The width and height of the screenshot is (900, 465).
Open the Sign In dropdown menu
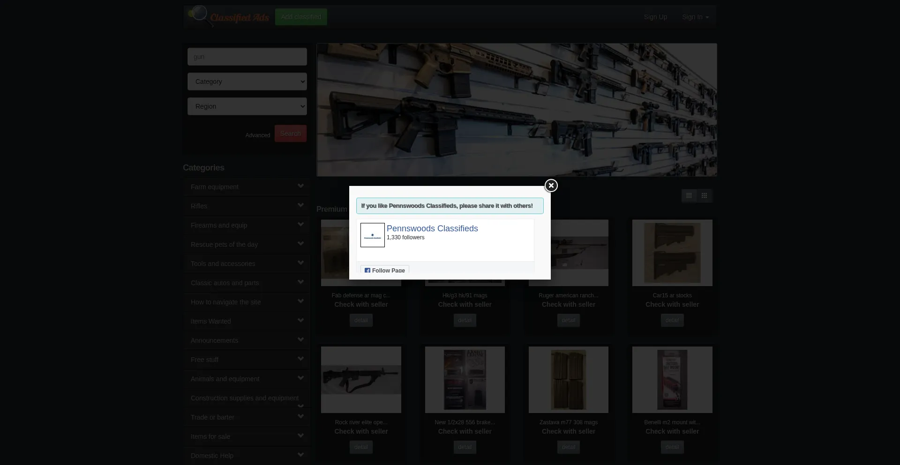click(695, 17)
